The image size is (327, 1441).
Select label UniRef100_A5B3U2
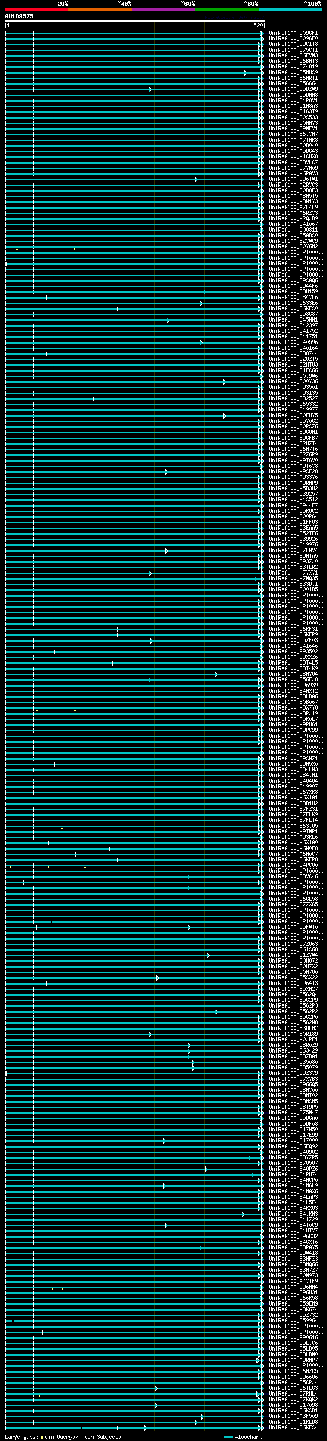[293, 488]
